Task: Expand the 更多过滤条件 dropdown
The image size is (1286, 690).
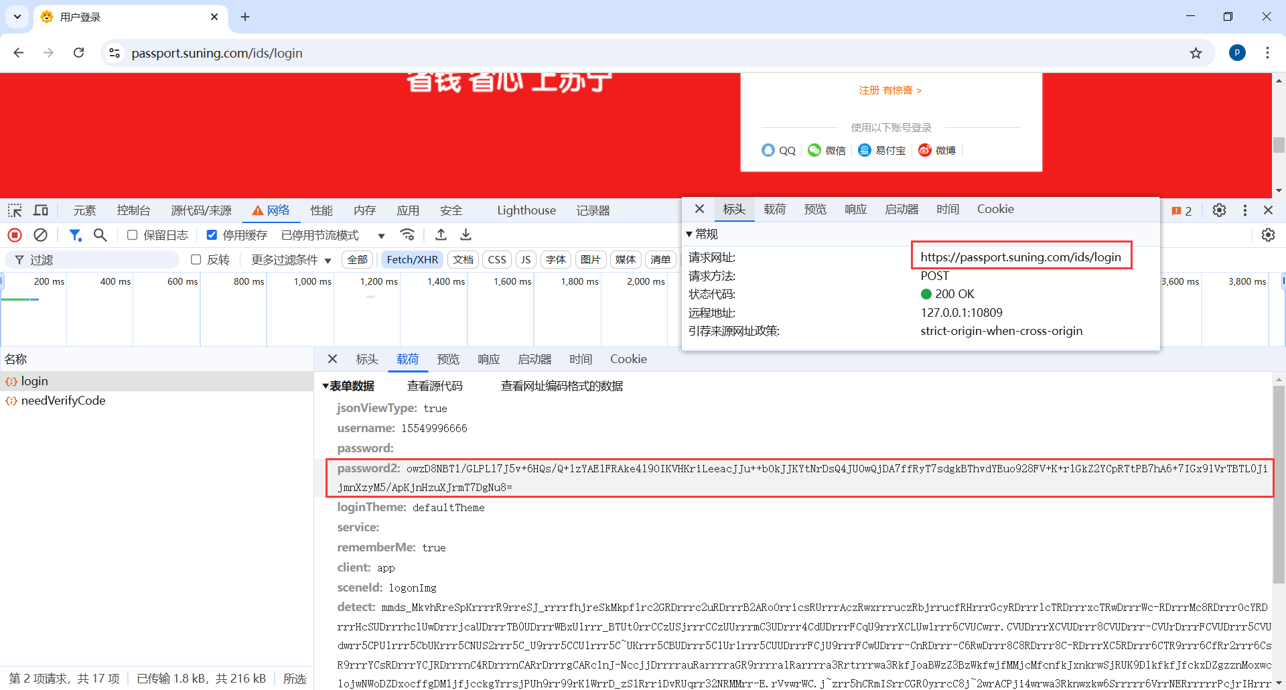Action: click(291, 260)
